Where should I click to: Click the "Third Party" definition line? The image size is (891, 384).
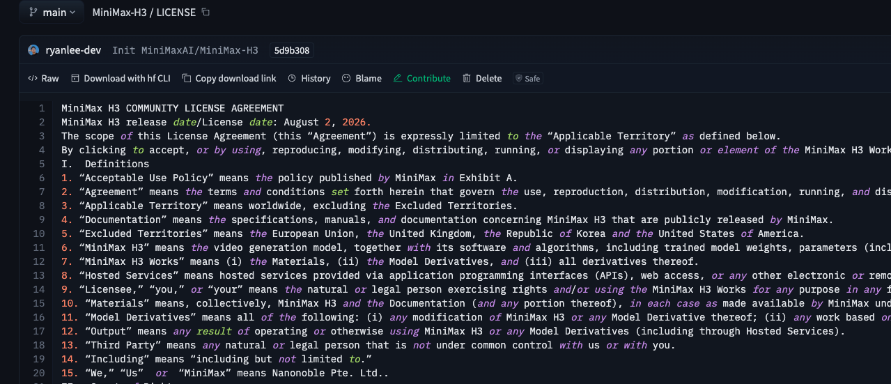[x=368, y=345]
